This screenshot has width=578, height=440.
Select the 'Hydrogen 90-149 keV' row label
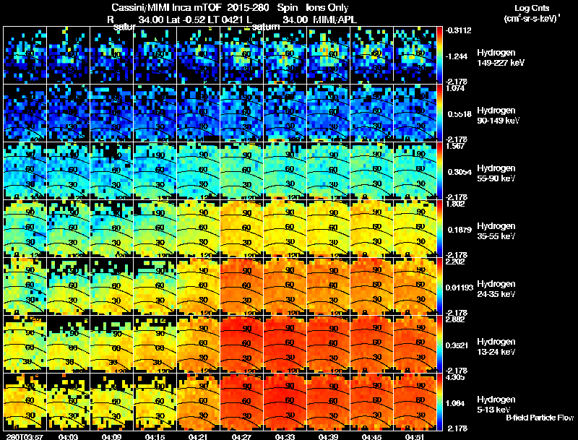pos(498,116)
